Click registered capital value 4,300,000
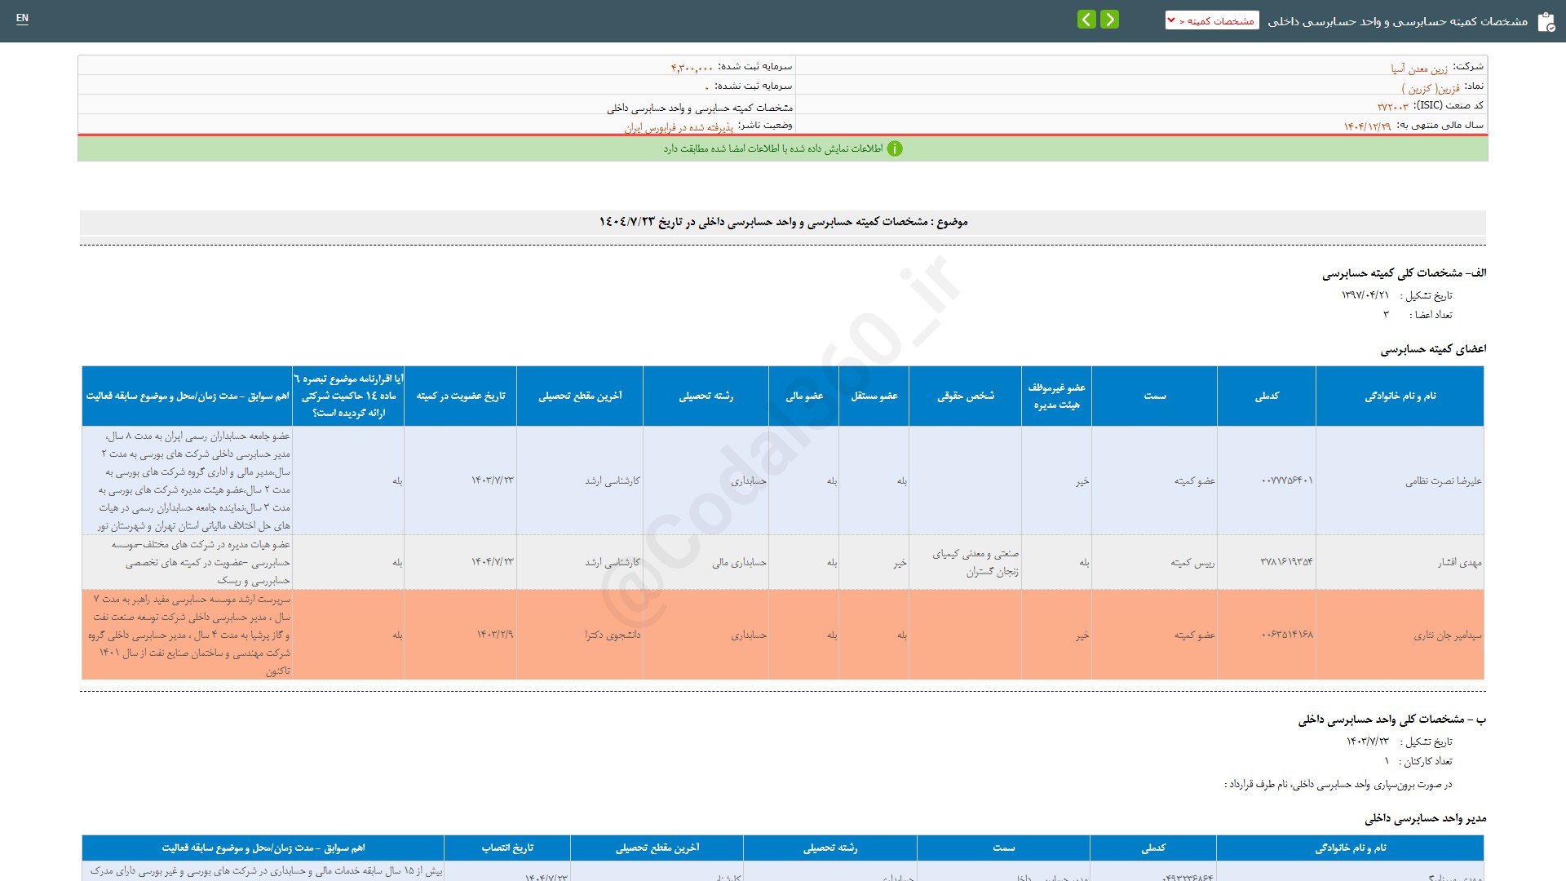Viewport: 1566px width, 881px height. [692, 68]
